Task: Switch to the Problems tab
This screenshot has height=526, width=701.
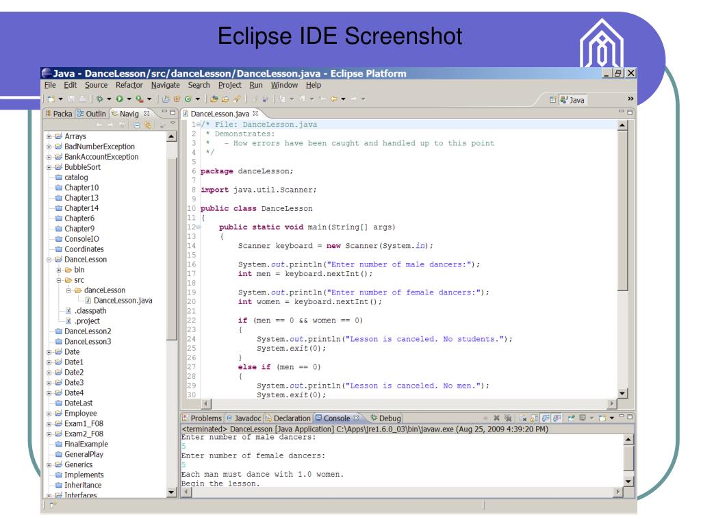Action: 202,418
